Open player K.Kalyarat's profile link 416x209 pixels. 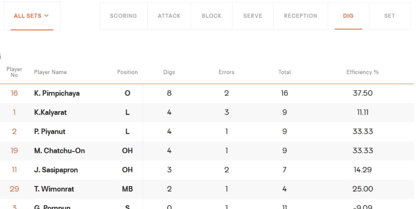coord(50,112)
